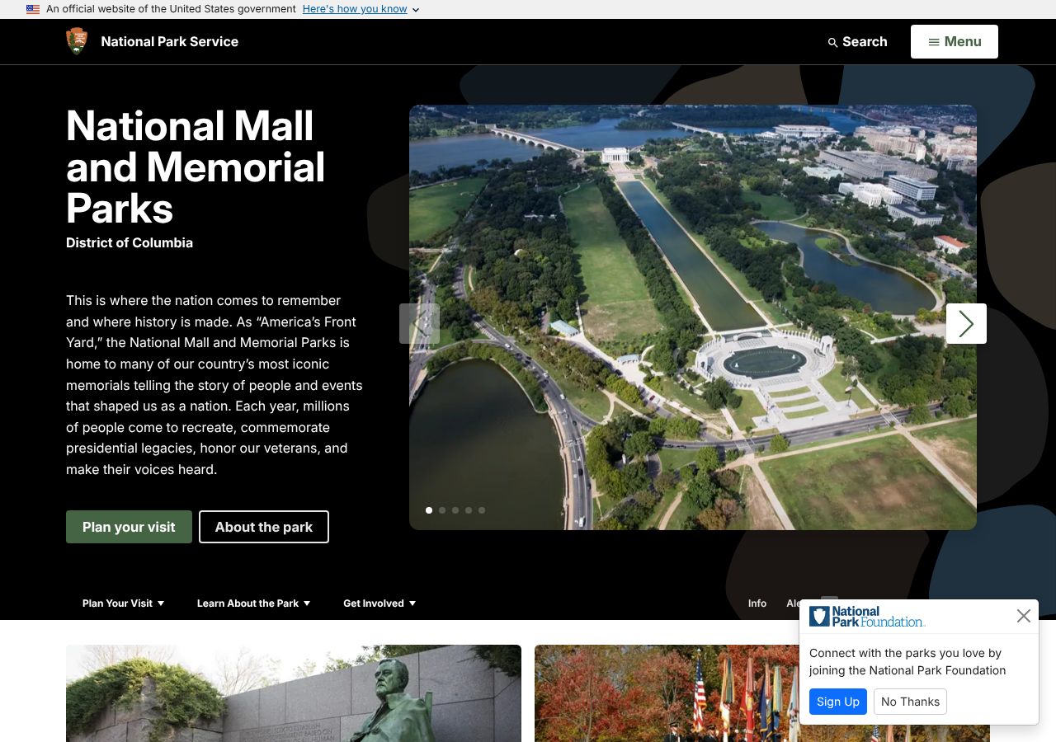Open the seated bronze statue photo card

click(x=294, y=693)
